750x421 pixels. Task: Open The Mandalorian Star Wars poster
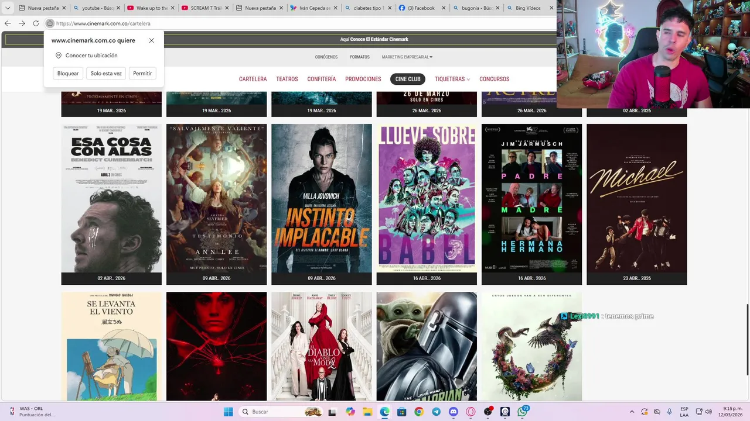point(427,346)
